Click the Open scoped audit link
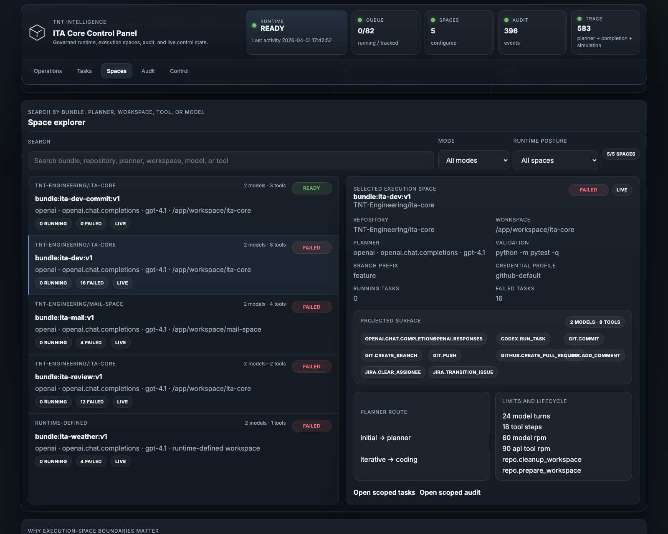The width and height of the screenshot is (668, 534). [x=450, y=492]
